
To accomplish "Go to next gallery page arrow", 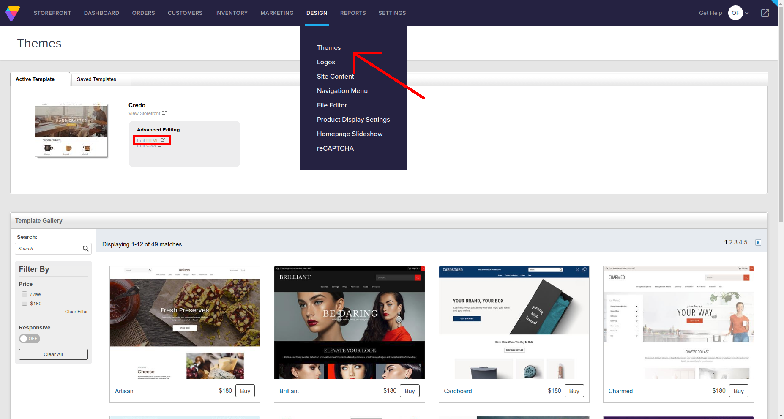I will [758, 242].
